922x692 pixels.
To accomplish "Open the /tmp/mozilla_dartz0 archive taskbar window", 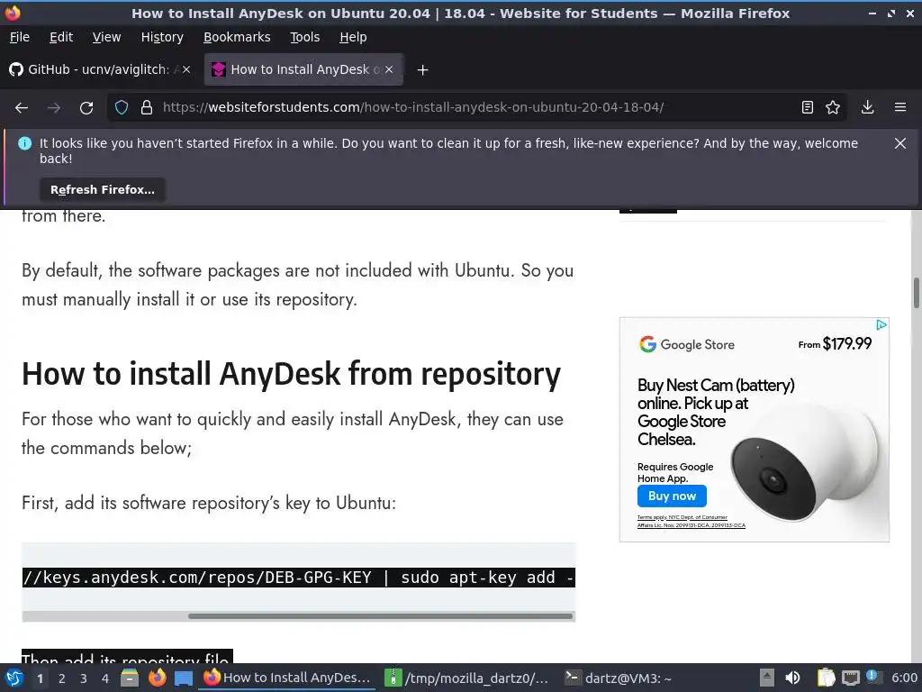I will (466, 678).
